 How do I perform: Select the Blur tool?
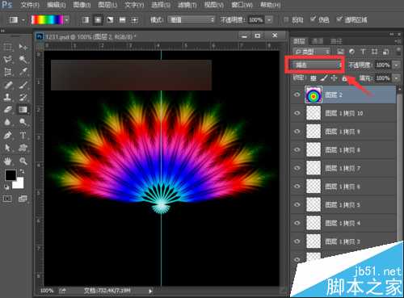point(7,122)
